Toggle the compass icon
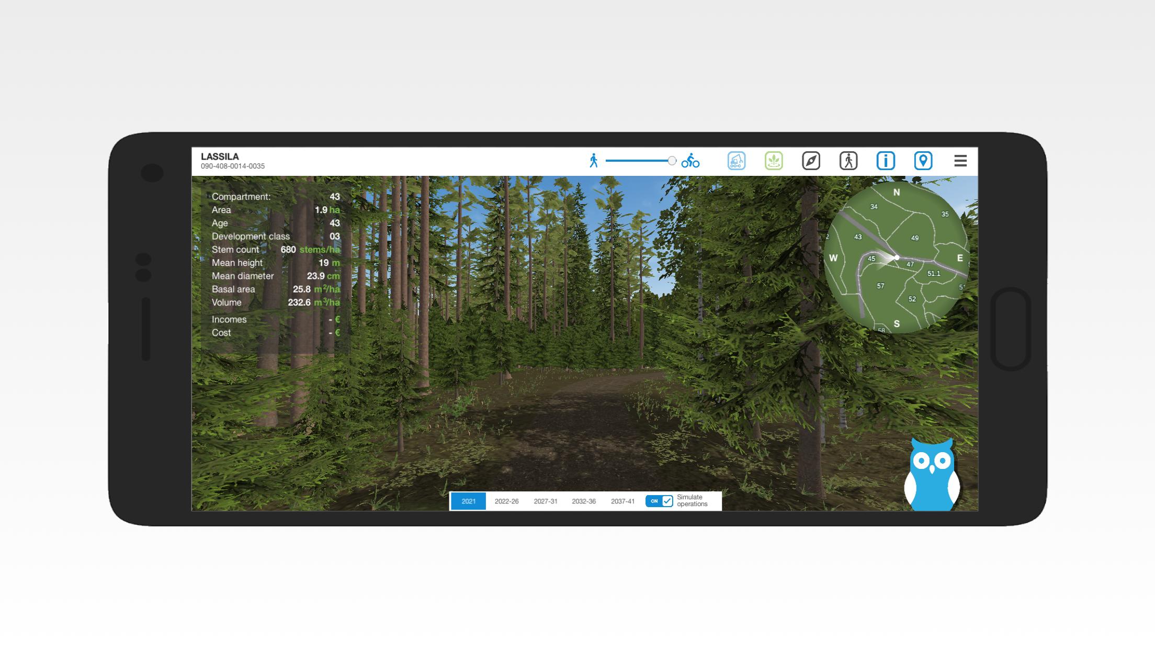This screenshot has height=650, width=1155. [811, 161]
